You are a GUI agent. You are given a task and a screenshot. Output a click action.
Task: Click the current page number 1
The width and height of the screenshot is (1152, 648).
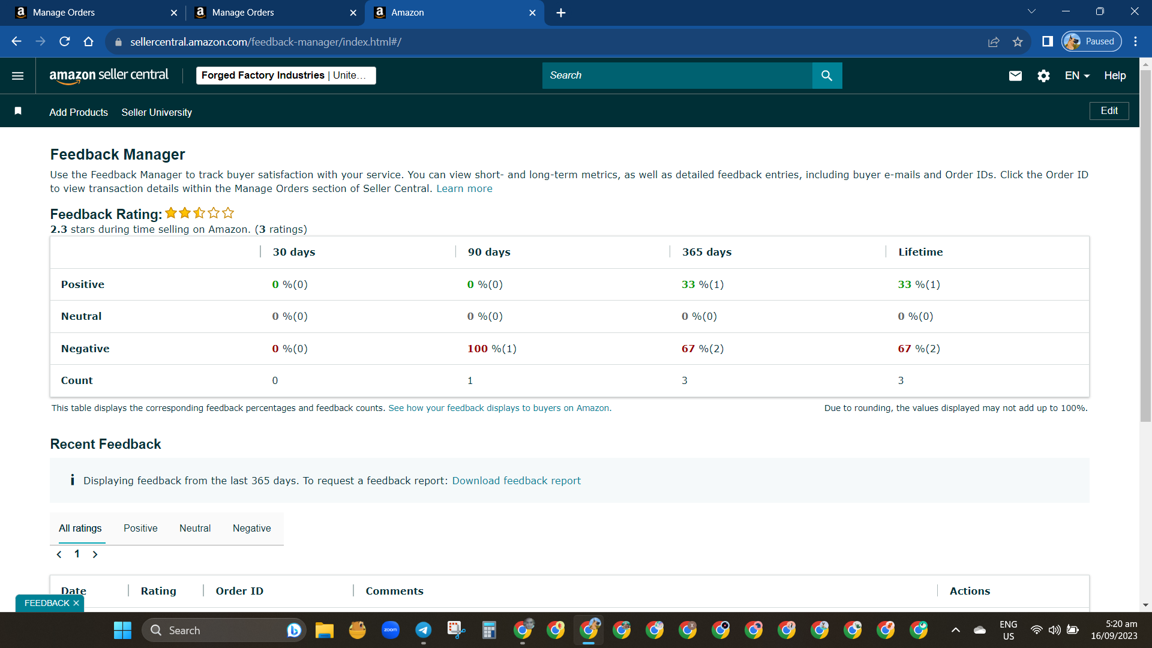coord(77,554)
